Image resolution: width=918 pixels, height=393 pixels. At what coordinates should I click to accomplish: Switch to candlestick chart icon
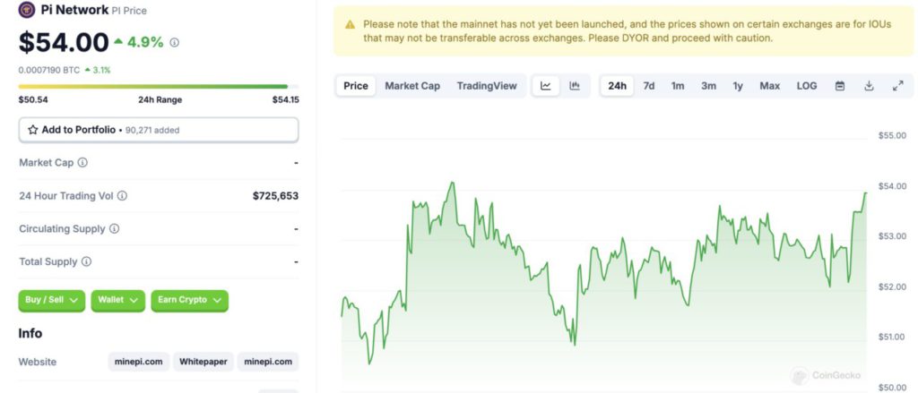[575, 86]
